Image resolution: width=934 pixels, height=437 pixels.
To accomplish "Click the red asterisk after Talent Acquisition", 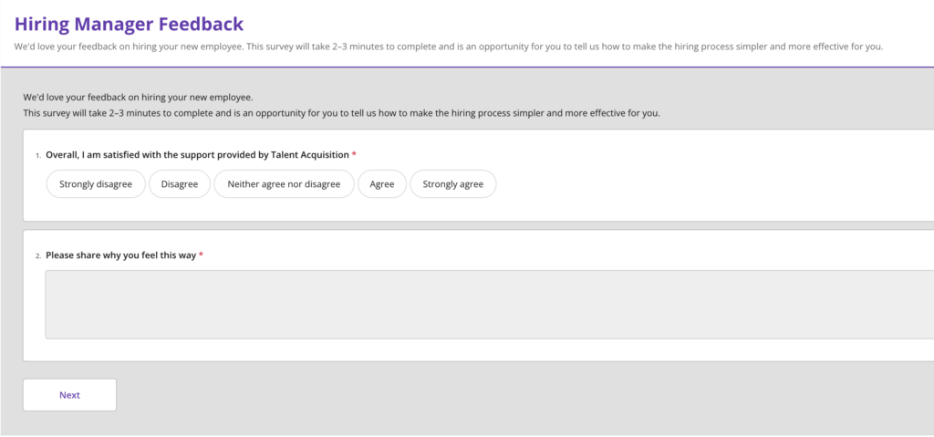I will coord(354,155).
